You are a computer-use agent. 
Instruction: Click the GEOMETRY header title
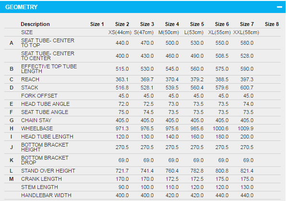[21, 7]
